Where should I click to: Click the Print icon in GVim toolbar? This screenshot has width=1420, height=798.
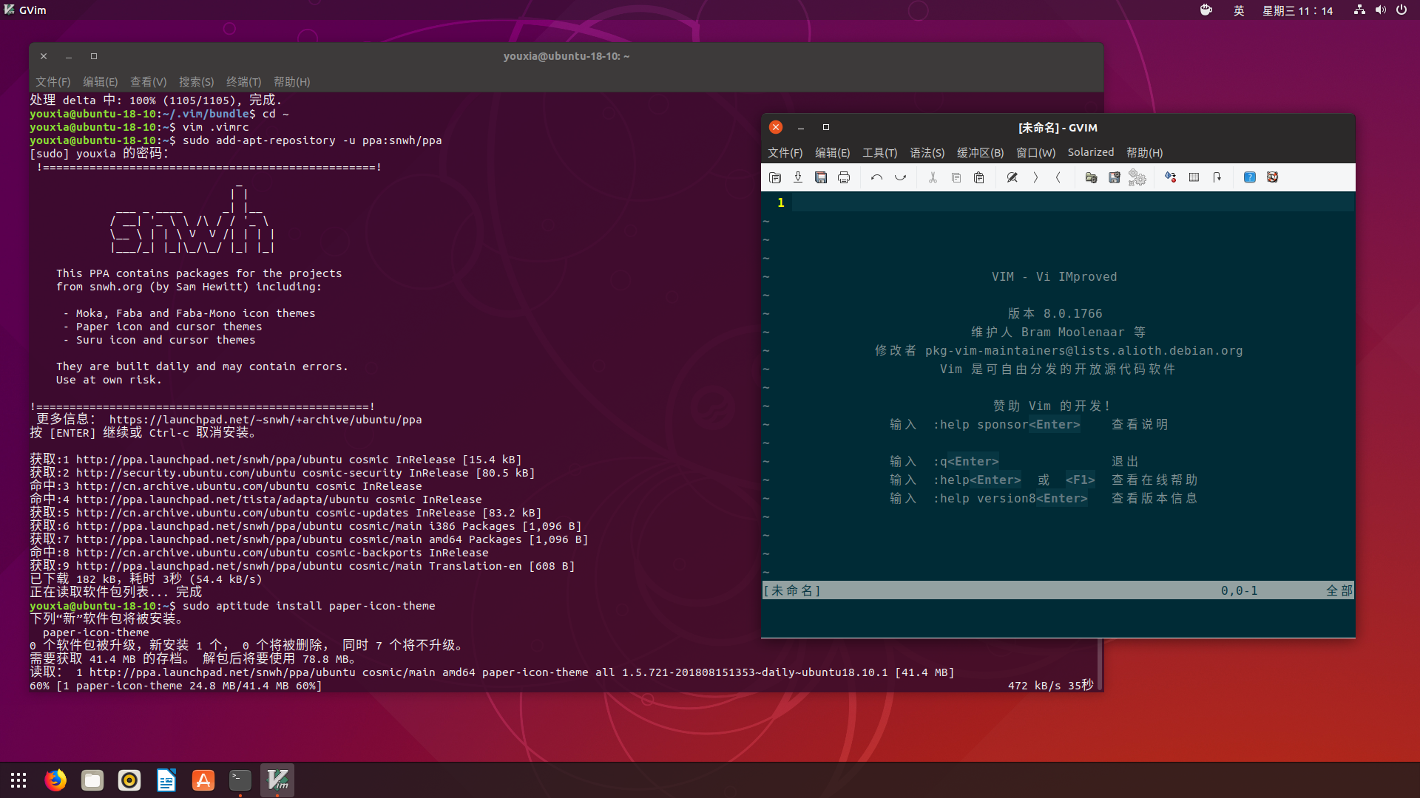click(x=844, y=177)
